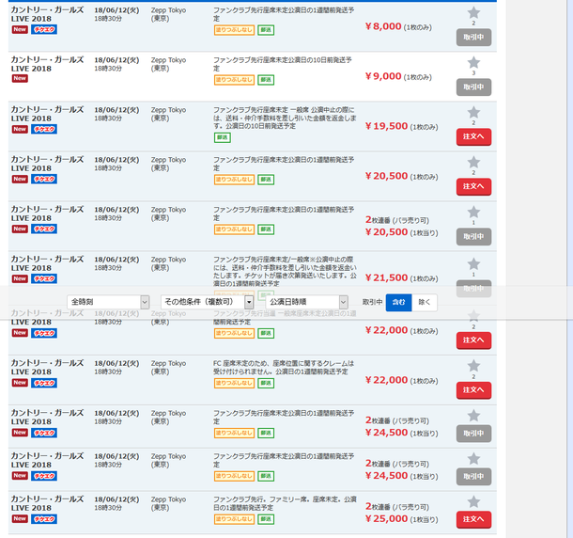Open the カントリー・ガールズ LIVE 2018 title at ¥9,000
Image resolution: width=573 pixels, height=538 pixels.
click(x=48, y=64)
